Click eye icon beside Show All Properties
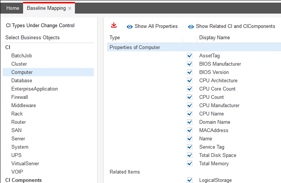 click(130, 27)
